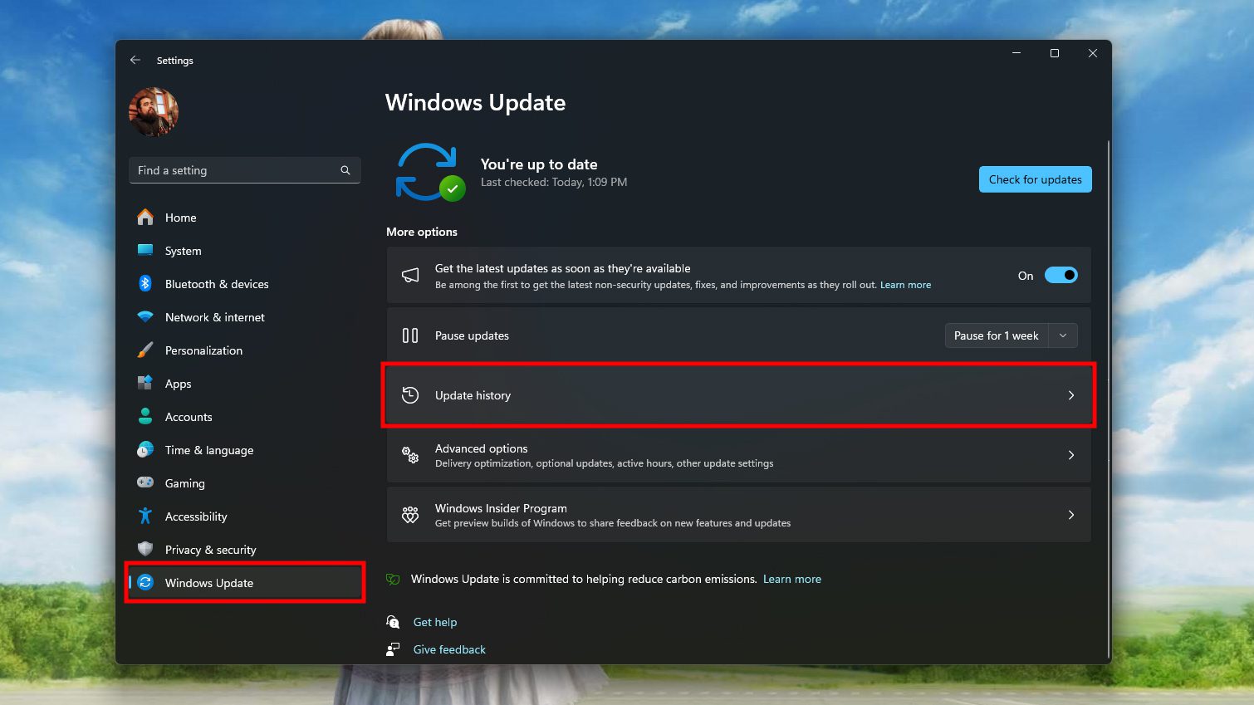This screenshot has height=705, width=1254.
Task: Go to Bluetooth & devices
Action: point(245,284)
